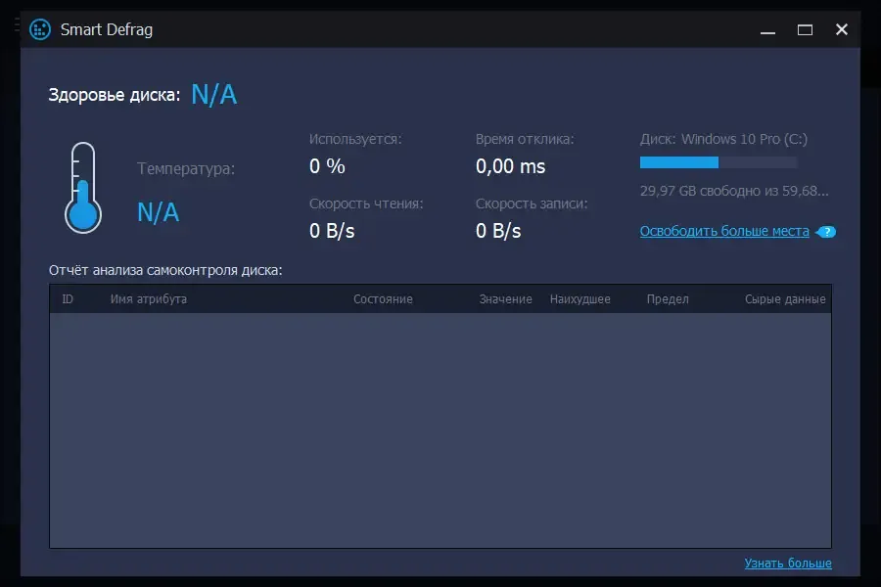Click the 'Диск: Windows 10 Pro (C:)' label

[x=723, y=139]
